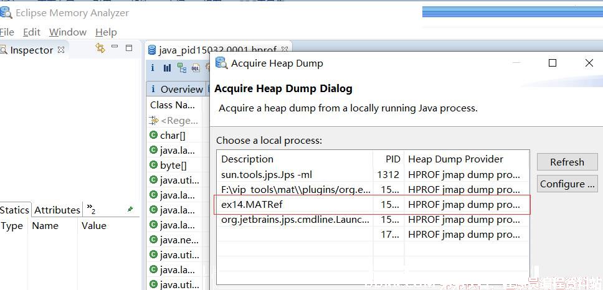603x290 pixels.
Task: Maximize the Acquire Heap Dump dialog
Action: 553,63
